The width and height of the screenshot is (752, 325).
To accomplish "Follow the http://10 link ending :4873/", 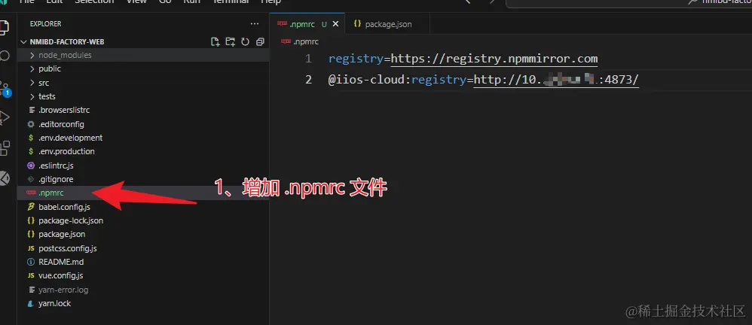I will coord(556,80).
